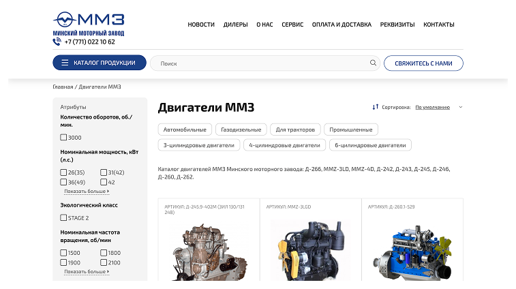This screenshot has width=516, height=289.
Task: Open the Оплата и доставка menu item
Action: coord(342,25)
